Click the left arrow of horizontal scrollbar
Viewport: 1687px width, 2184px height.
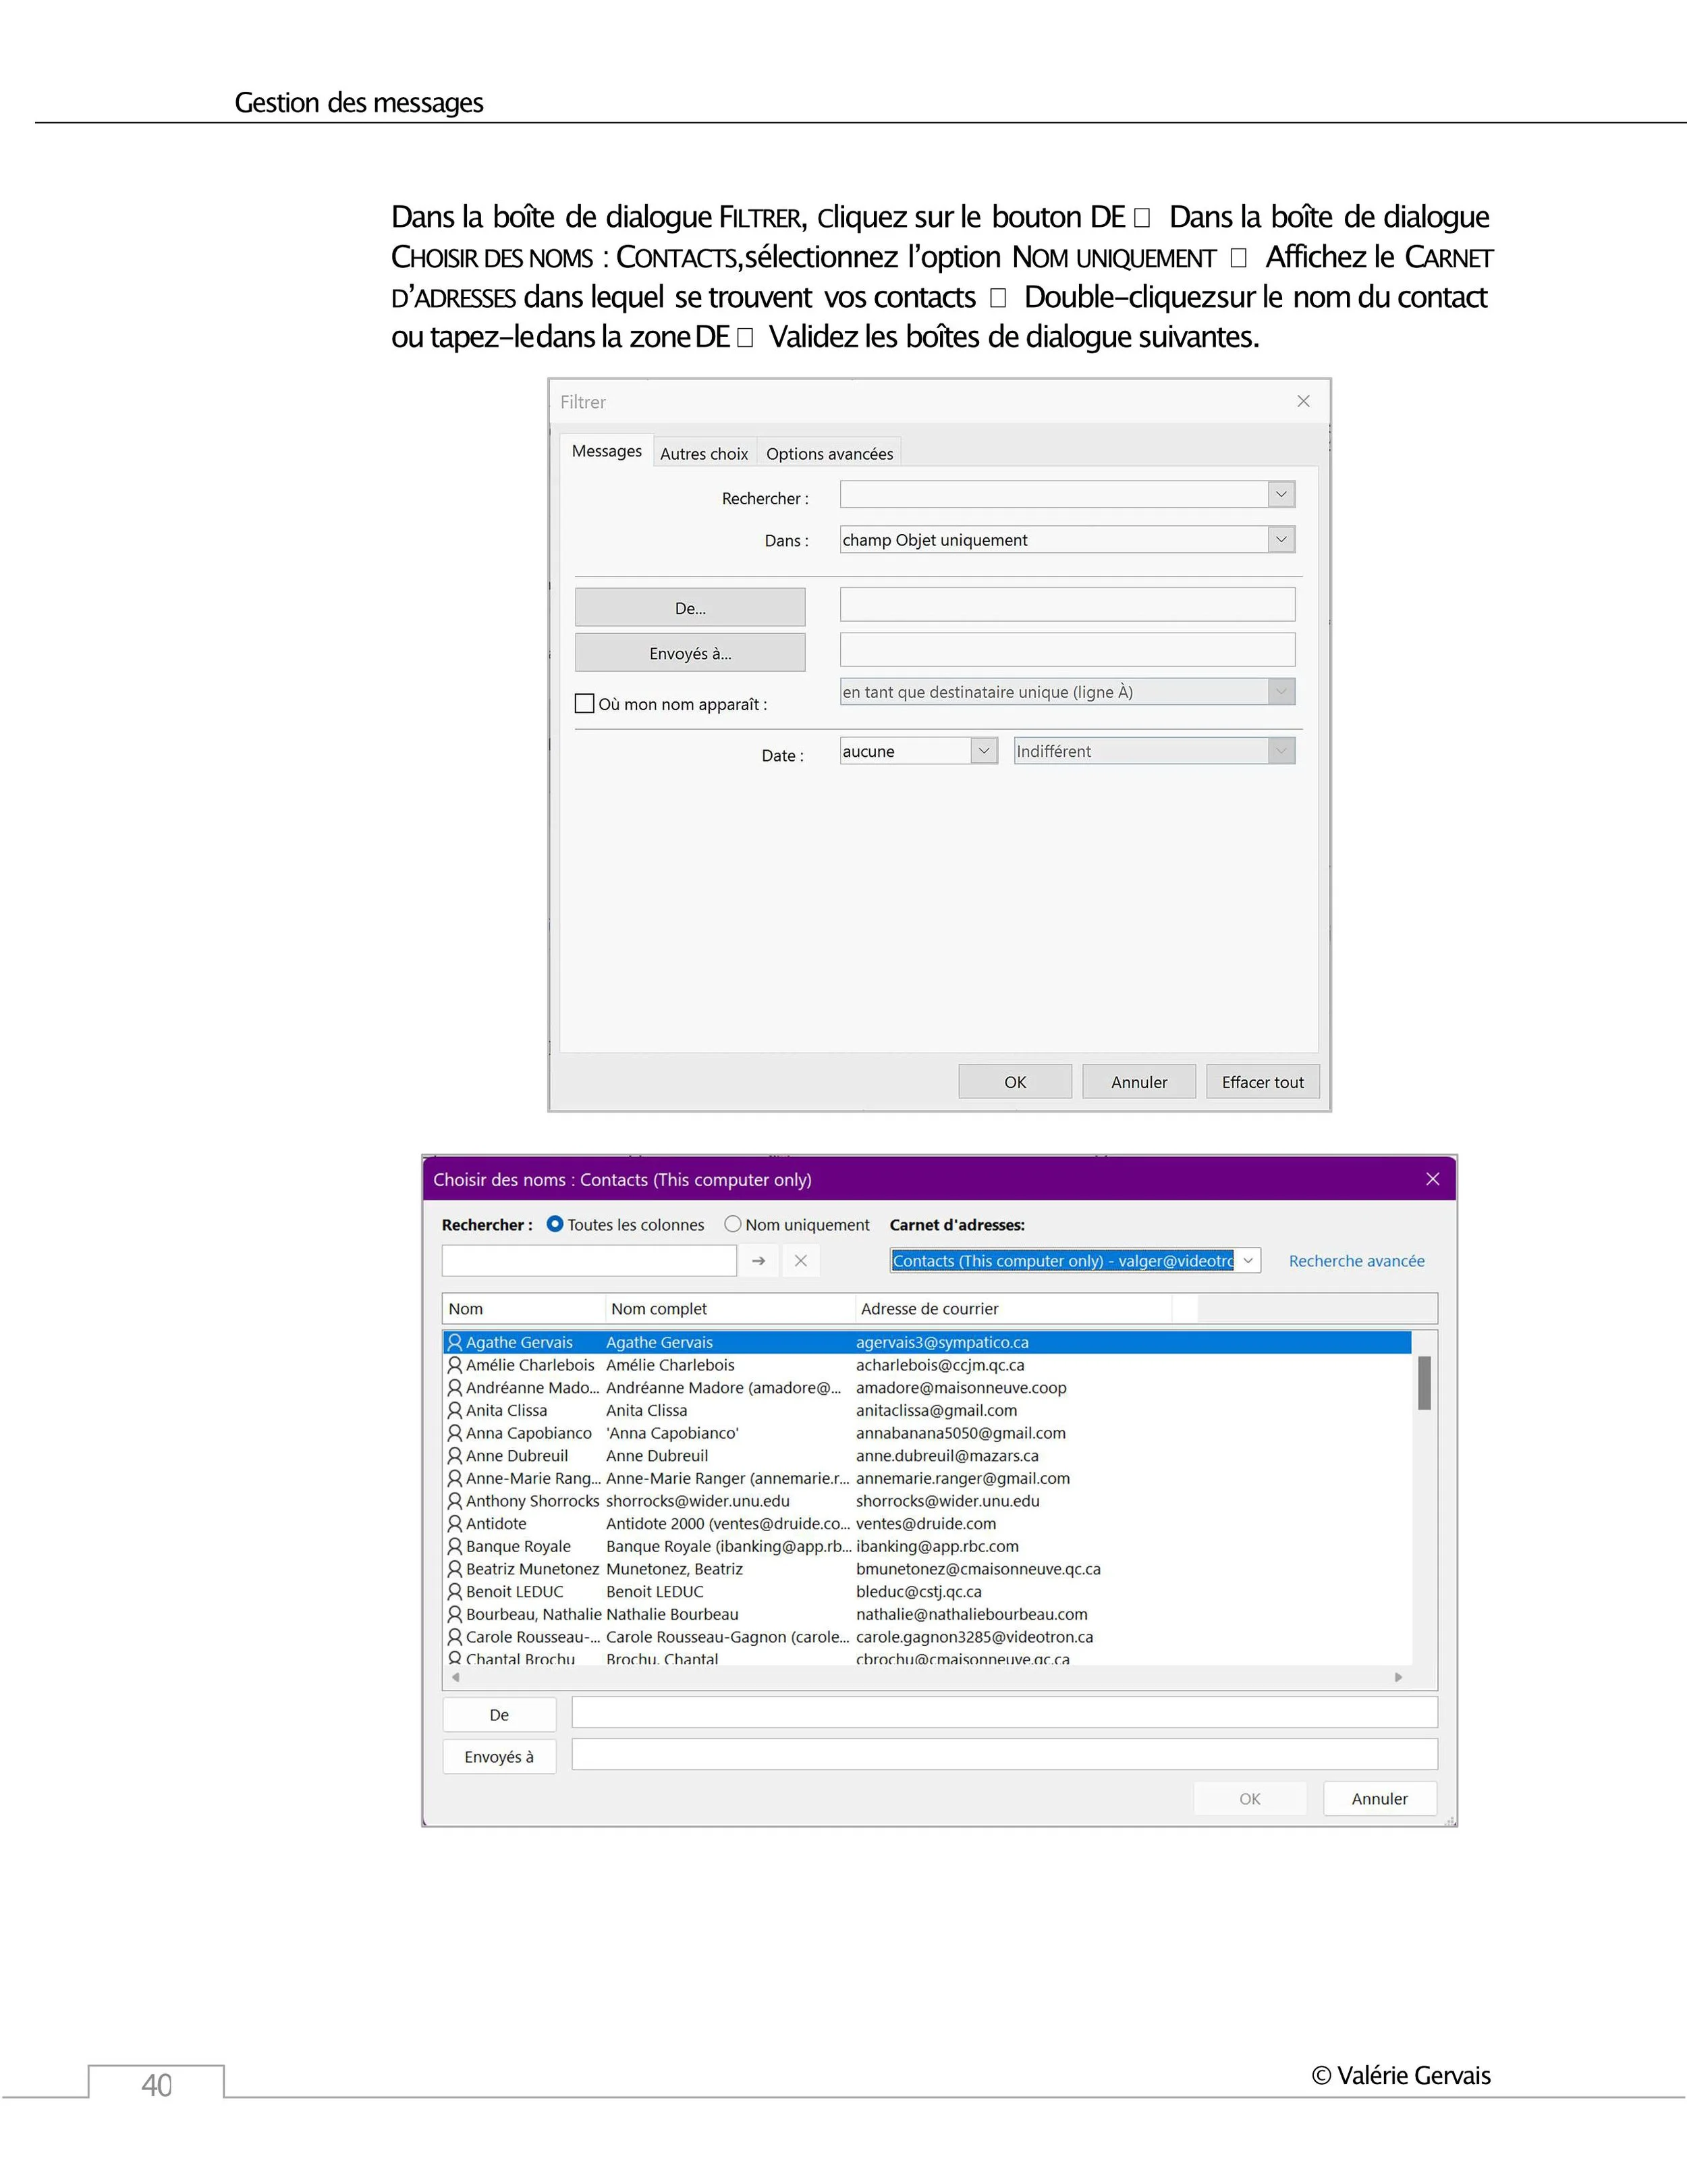[455, 1677]
